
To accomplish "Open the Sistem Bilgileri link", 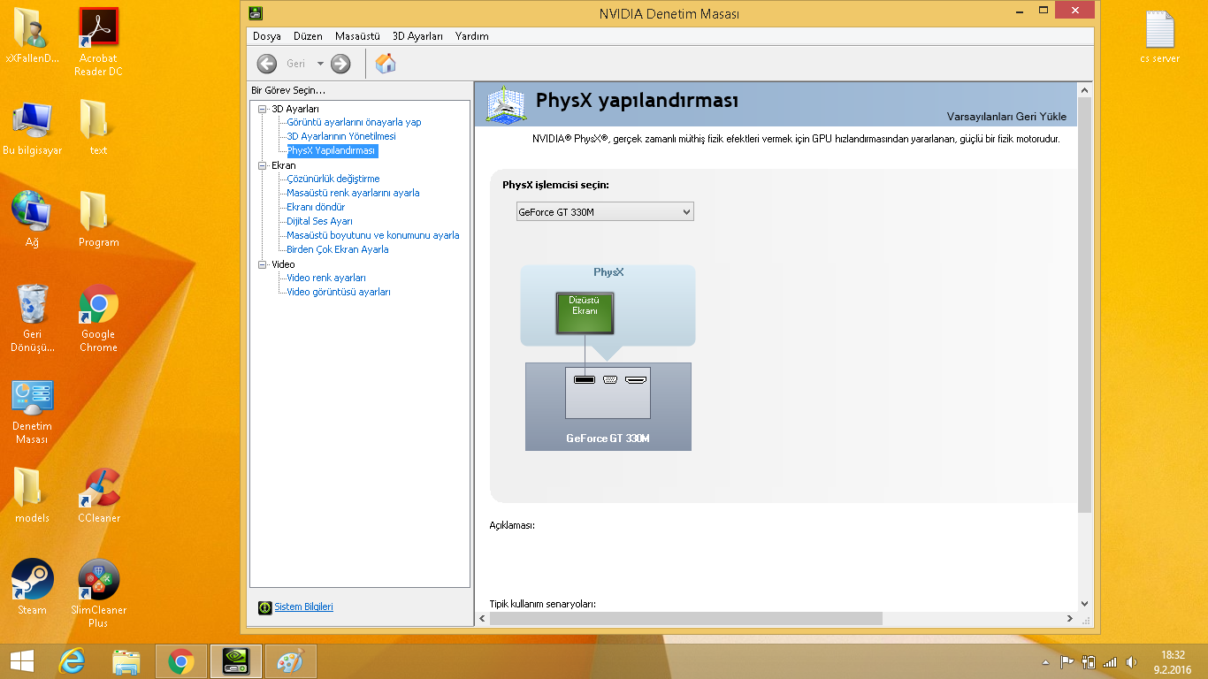I will tap(304, 607).
